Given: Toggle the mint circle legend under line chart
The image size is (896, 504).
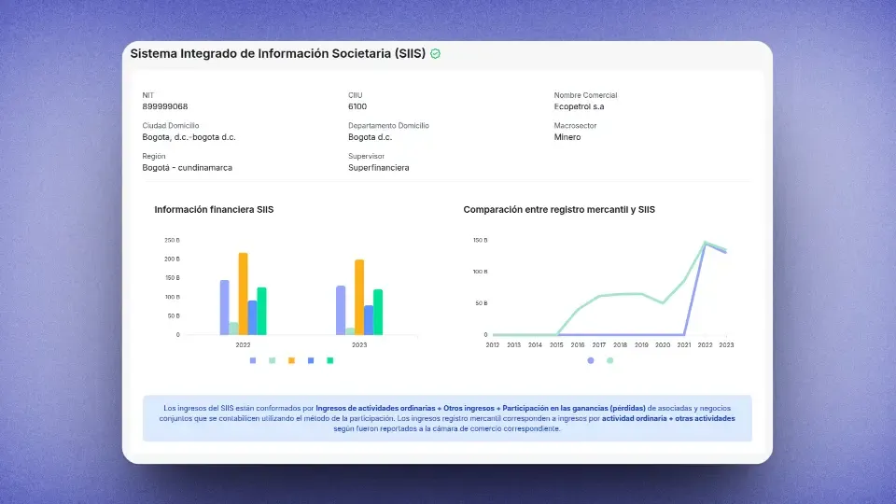Looking at the screenshot, I should pos(610,360).
